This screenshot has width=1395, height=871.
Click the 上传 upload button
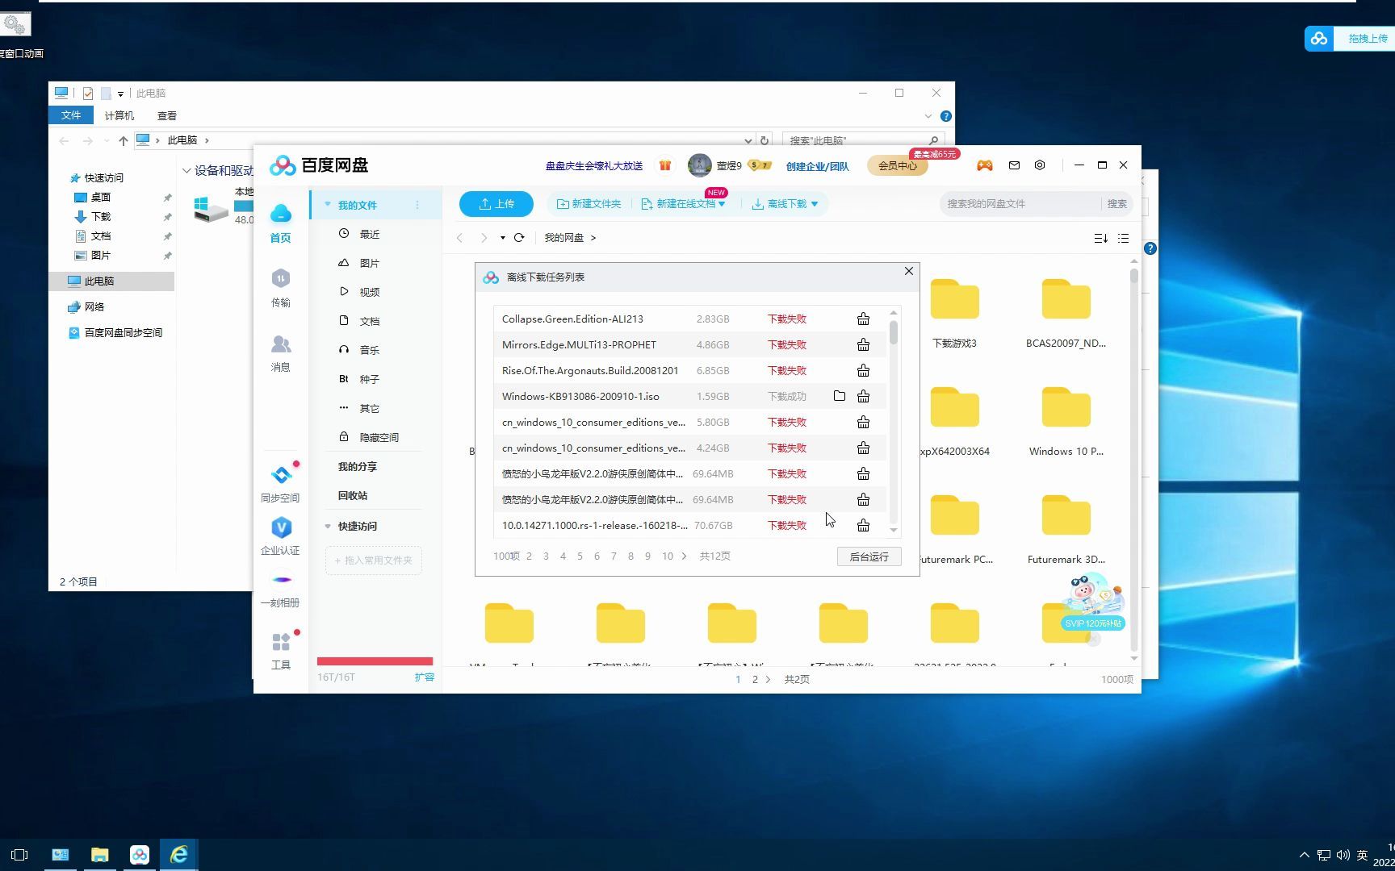(496, 204)
